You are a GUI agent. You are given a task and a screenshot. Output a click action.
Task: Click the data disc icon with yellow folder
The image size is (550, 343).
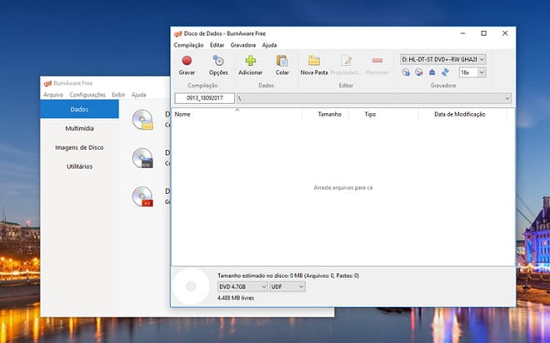point(142,120)
